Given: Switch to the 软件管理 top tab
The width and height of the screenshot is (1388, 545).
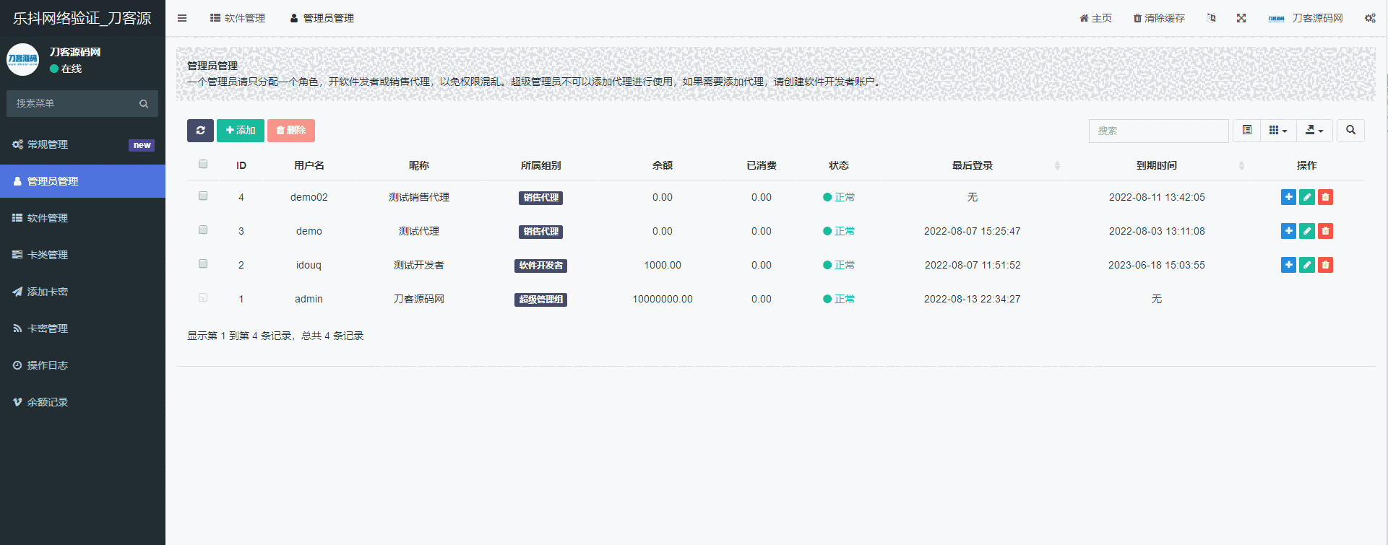Looking at the screenshot, I should point(238,18).
